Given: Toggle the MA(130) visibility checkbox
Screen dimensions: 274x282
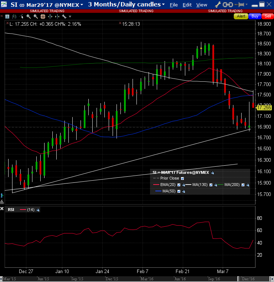Looking at the screenshot, I should [x=211, y=185].
